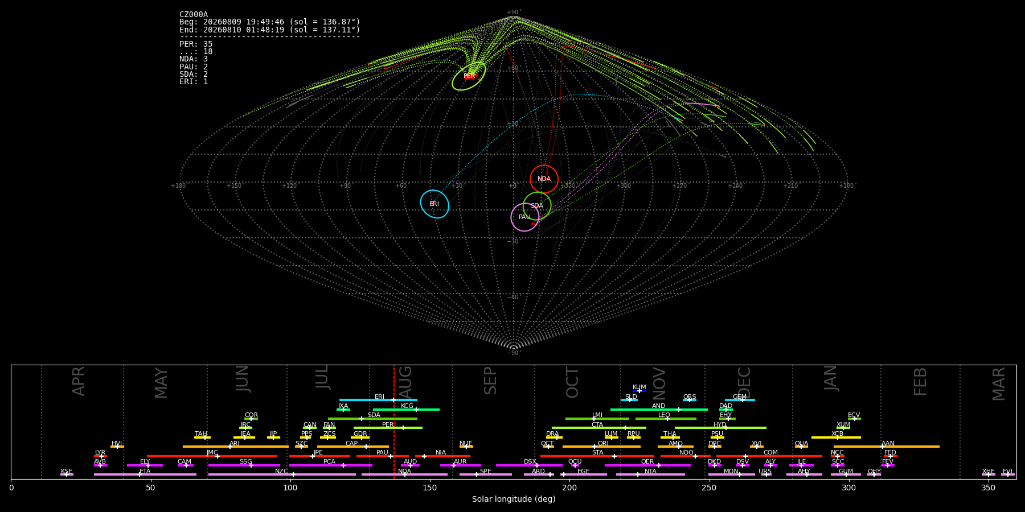Click the GEM shower bar
The width and height of the screenshot is (1025, 512).
(740, 400)
